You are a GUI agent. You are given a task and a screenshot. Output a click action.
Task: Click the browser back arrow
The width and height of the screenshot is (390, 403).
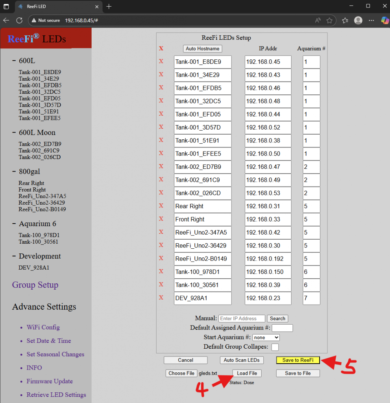[6, 20]
